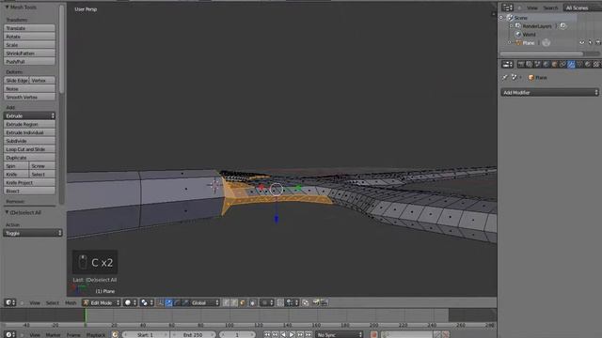602x338 pixels.
Task: Open 3D view Select menu
Action: point(53,302)
